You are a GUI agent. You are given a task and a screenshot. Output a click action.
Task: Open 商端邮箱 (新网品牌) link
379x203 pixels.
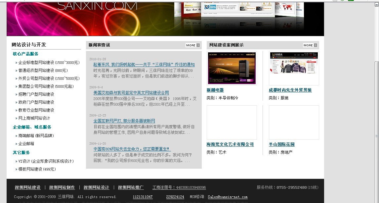(x=36, y=136)
